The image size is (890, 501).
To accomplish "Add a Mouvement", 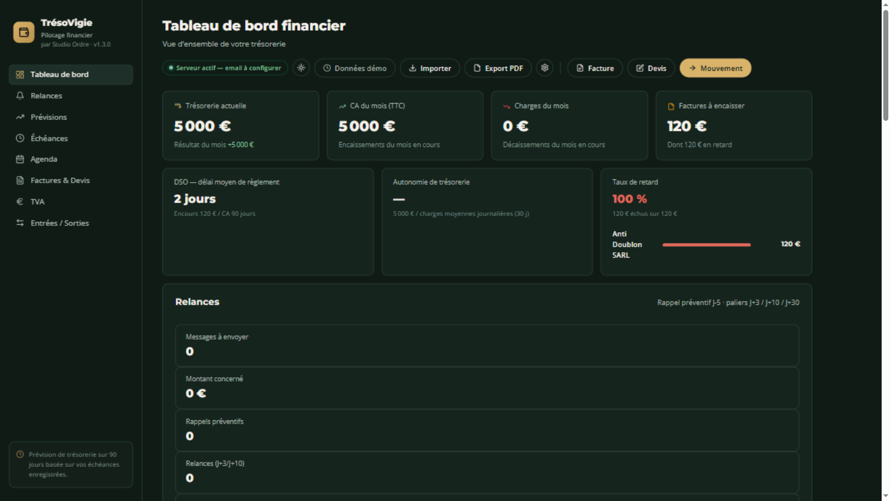I will pyautogui.click(x=715, y=68).
